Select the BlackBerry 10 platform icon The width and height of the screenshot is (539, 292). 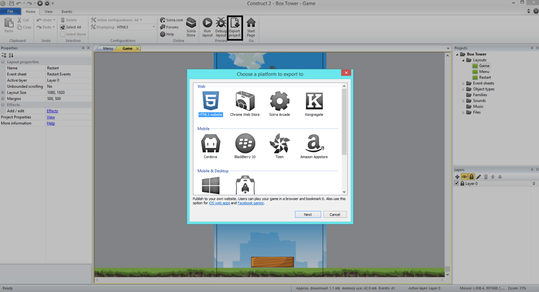pyautogui.click(x=245, y=144)
